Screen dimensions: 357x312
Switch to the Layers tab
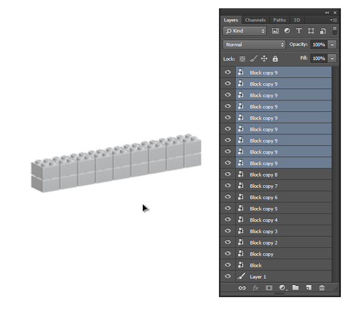pos(231,20)
